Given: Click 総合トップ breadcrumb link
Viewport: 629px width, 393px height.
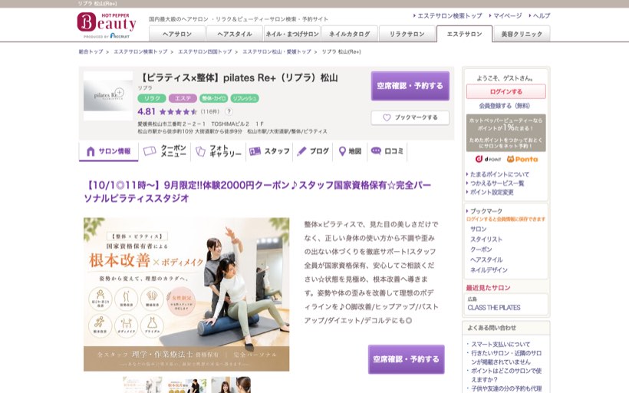Looking at the screenshot, I should pos(91,51).
